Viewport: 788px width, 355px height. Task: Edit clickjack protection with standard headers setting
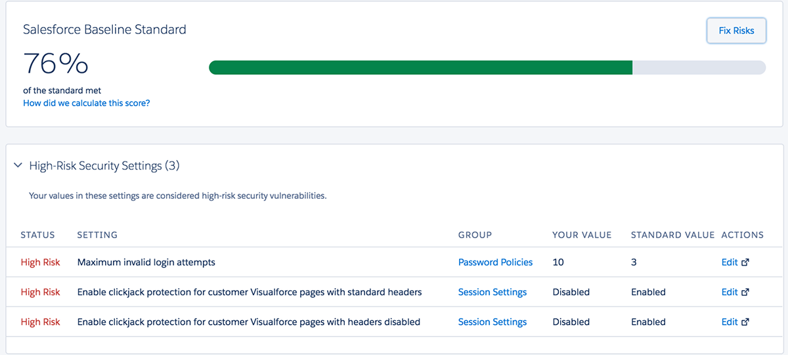[x=730, y=293]
